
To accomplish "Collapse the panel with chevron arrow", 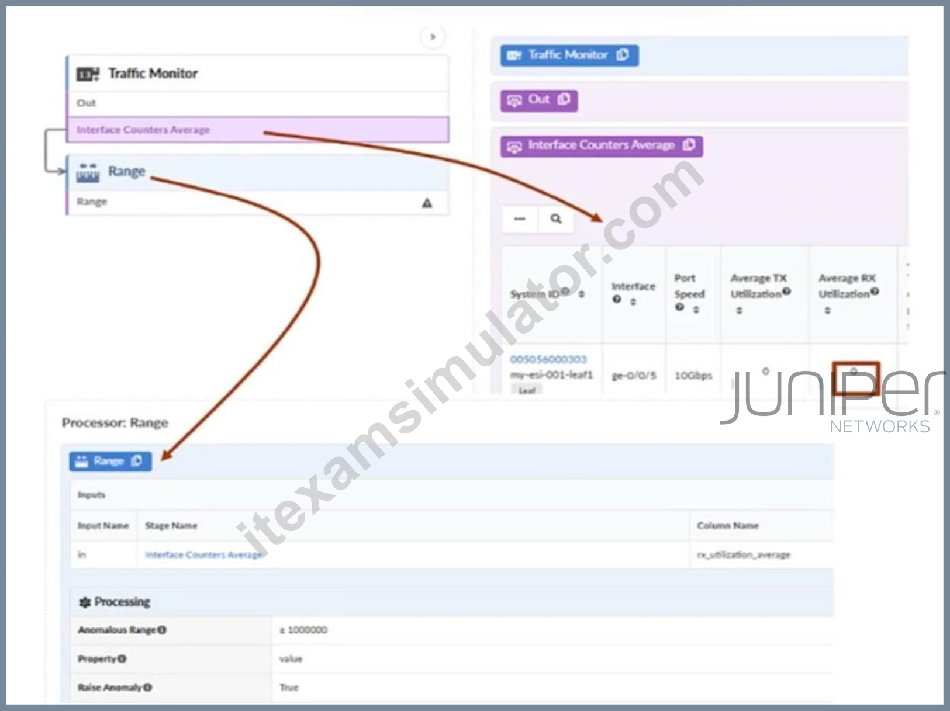I will [x=433, y=37].
